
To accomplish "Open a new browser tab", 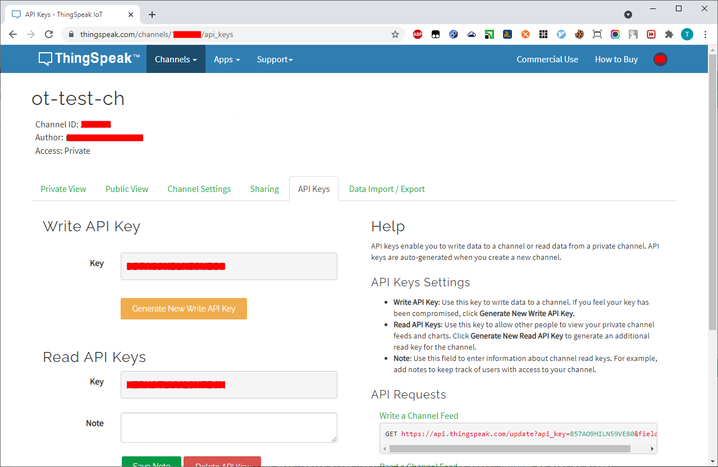I will click(x=152, y=15).
